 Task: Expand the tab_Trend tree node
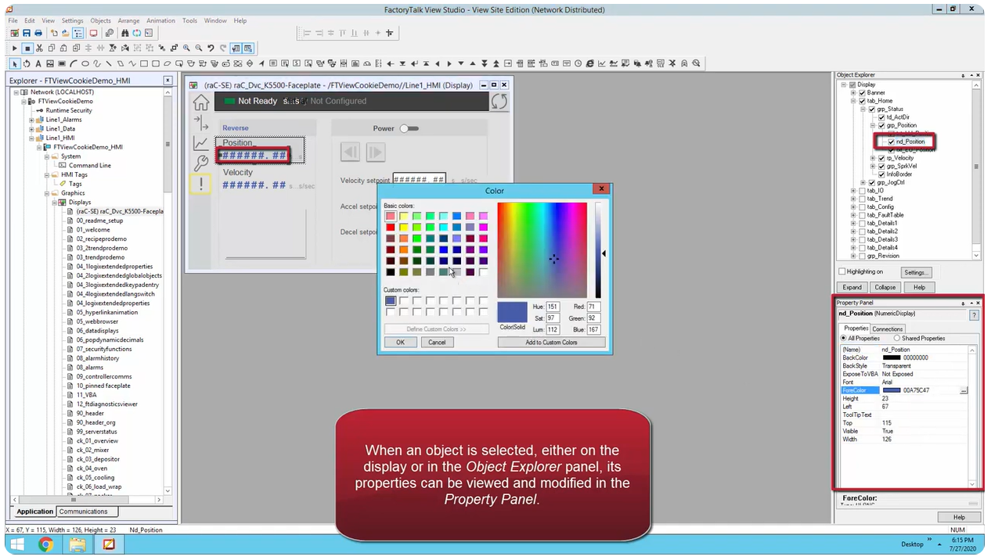click(853, 199)
